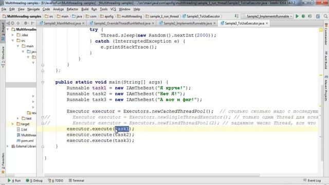Click the target folder icon
The height and width of the screenshot is (185, 329).
click(19, 124)
